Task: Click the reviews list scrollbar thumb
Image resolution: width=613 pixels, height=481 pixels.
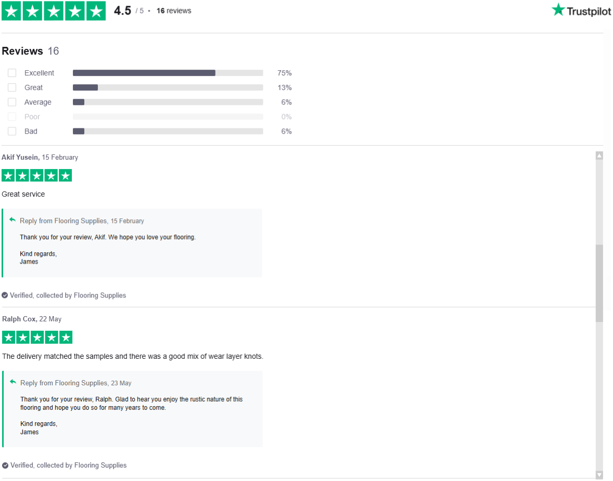Action: coord(599,283)
